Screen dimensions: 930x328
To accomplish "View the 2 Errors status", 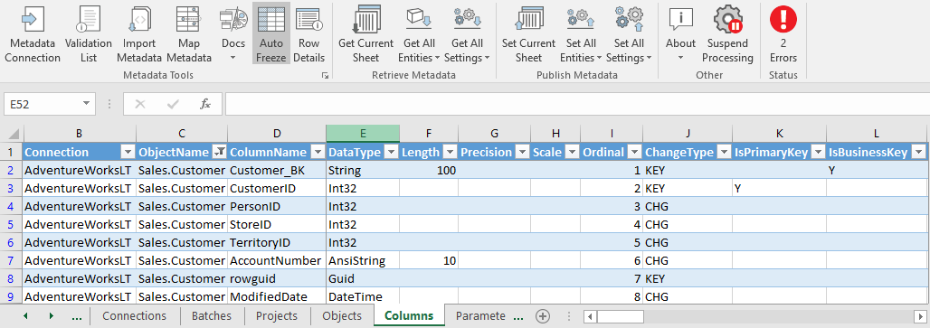I will pos(783,33).
